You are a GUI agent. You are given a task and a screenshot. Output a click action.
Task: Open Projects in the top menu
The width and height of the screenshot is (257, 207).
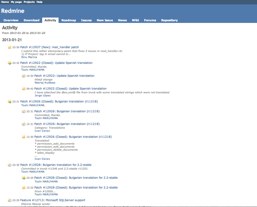pyautogui.click(x=29, y=2)
